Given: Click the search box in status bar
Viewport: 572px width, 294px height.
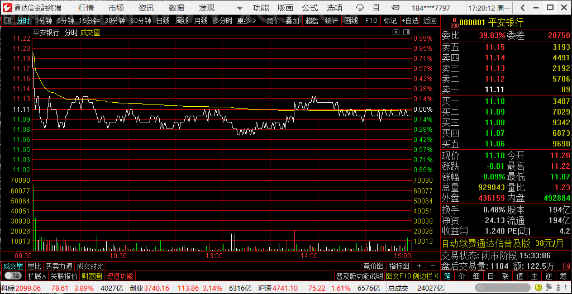Looking at the screenshot, I should [x=503, y=287].
